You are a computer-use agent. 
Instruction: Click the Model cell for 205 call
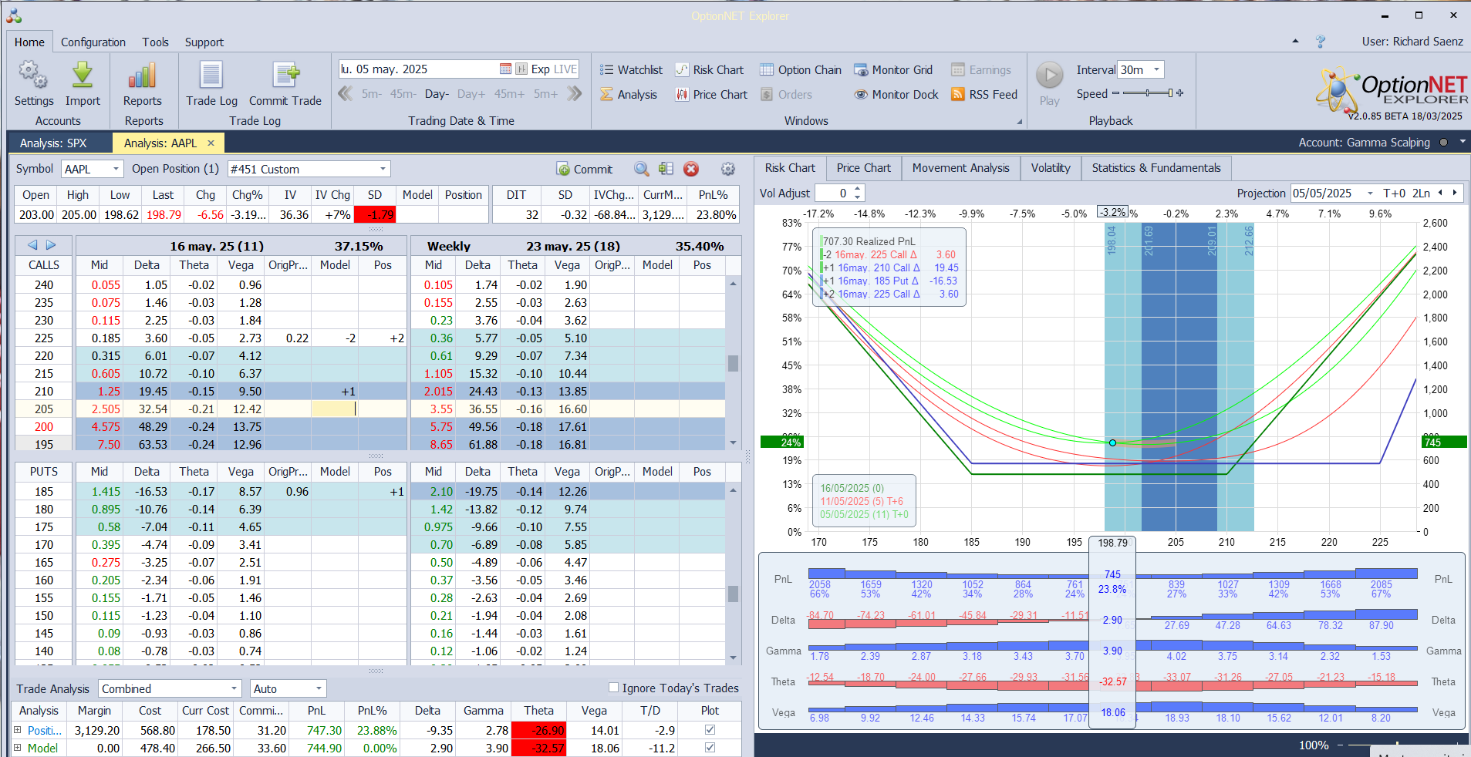pos(335,409)
